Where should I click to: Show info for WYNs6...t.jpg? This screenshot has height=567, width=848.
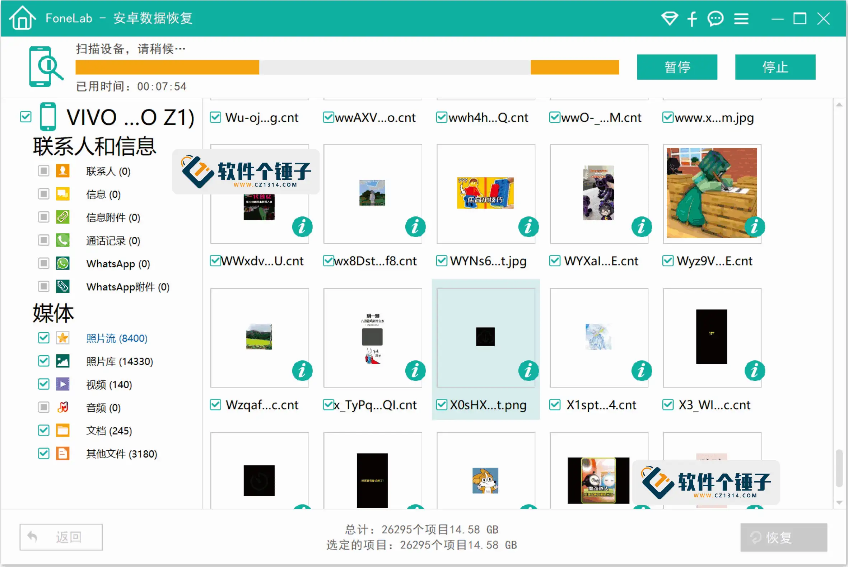coord(528,227)
